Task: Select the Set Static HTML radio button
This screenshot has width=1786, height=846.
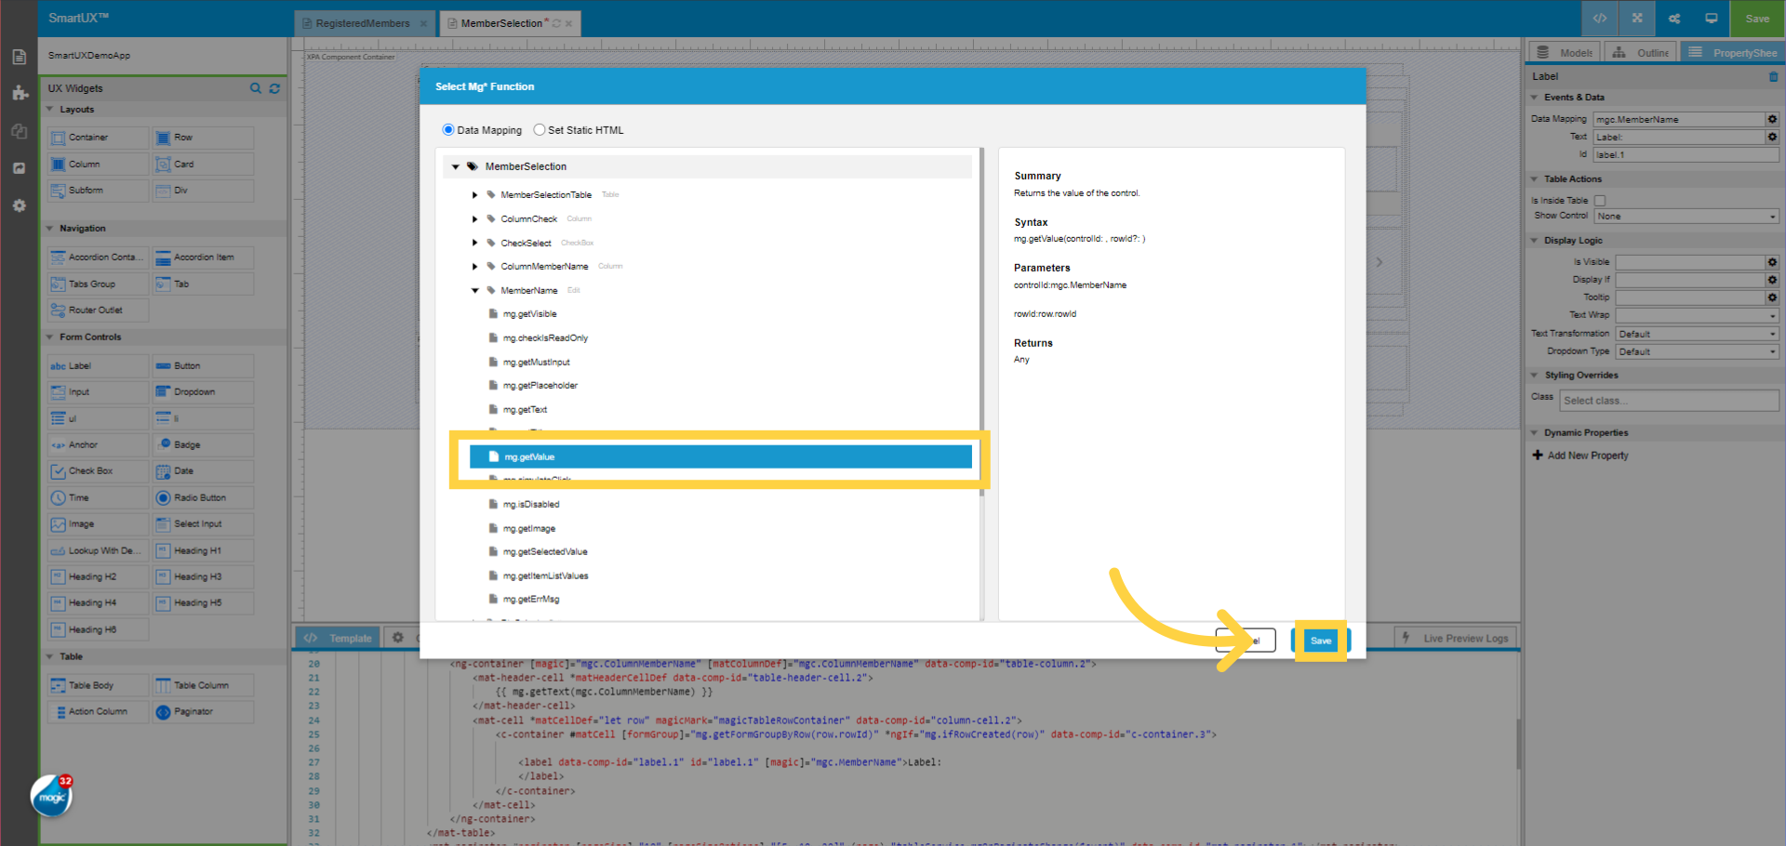Action: (x=540, y=129)
